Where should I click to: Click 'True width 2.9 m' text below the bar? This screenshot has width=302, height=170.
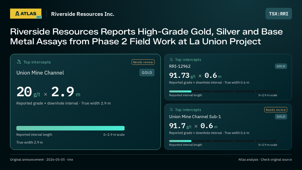click(x=29, y=142)
